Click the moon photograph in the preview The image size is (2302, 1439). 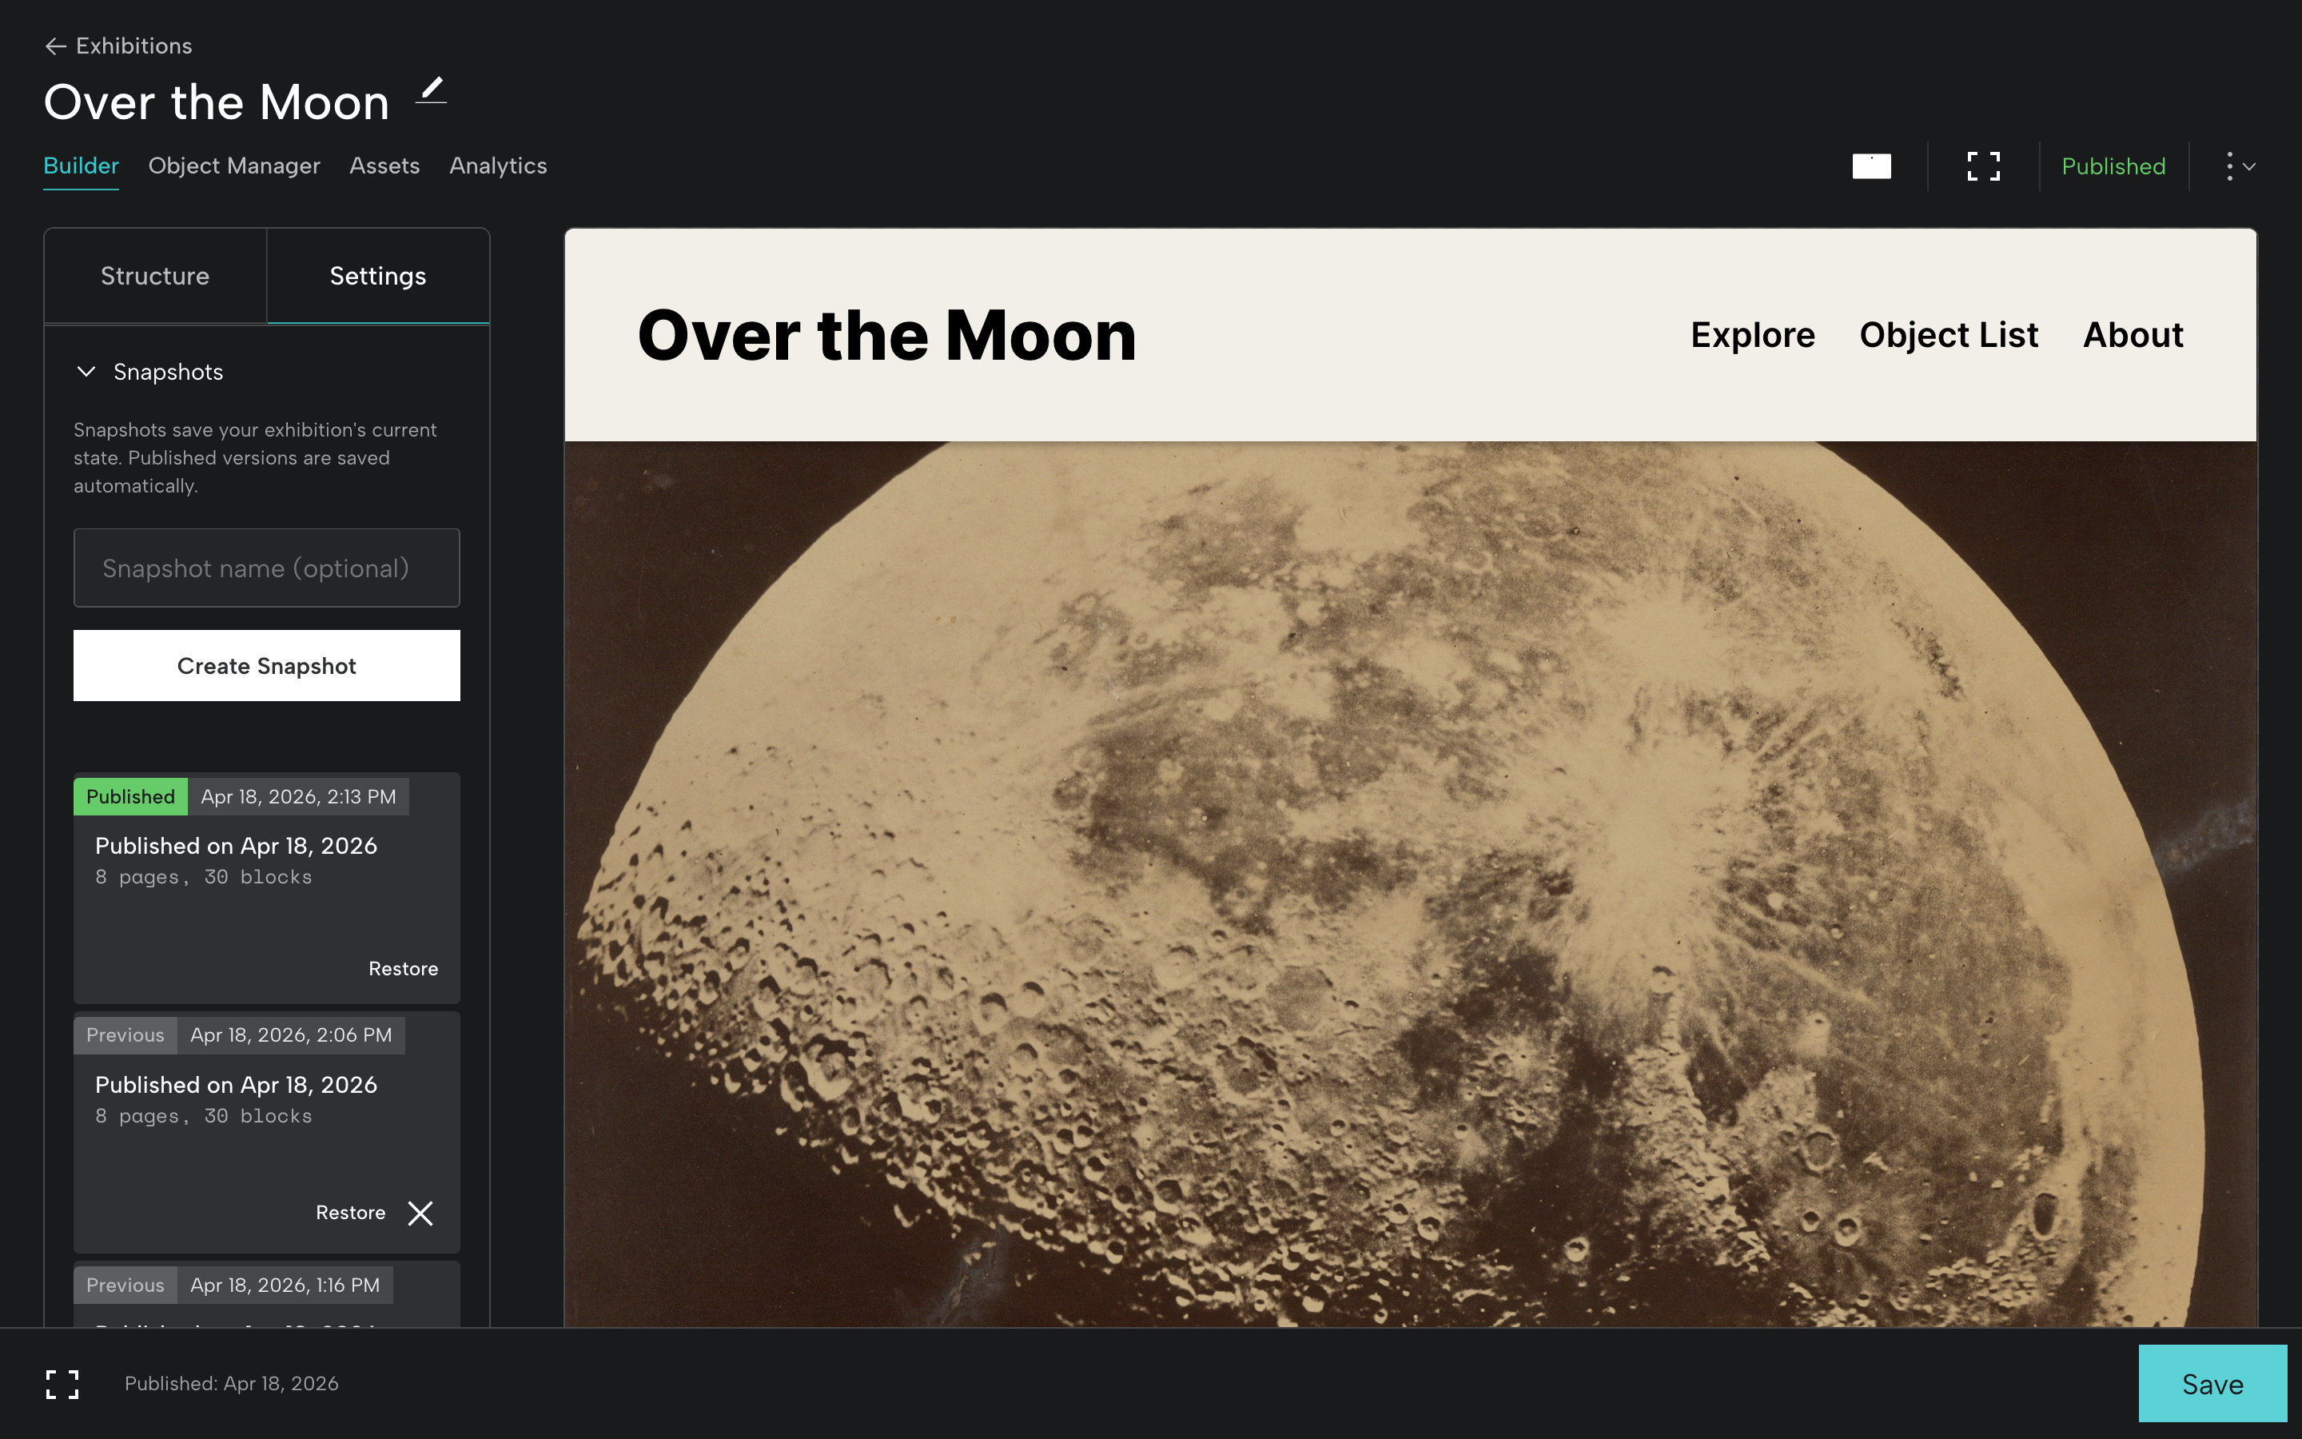pyautogui.click(x=1410, y=884)
